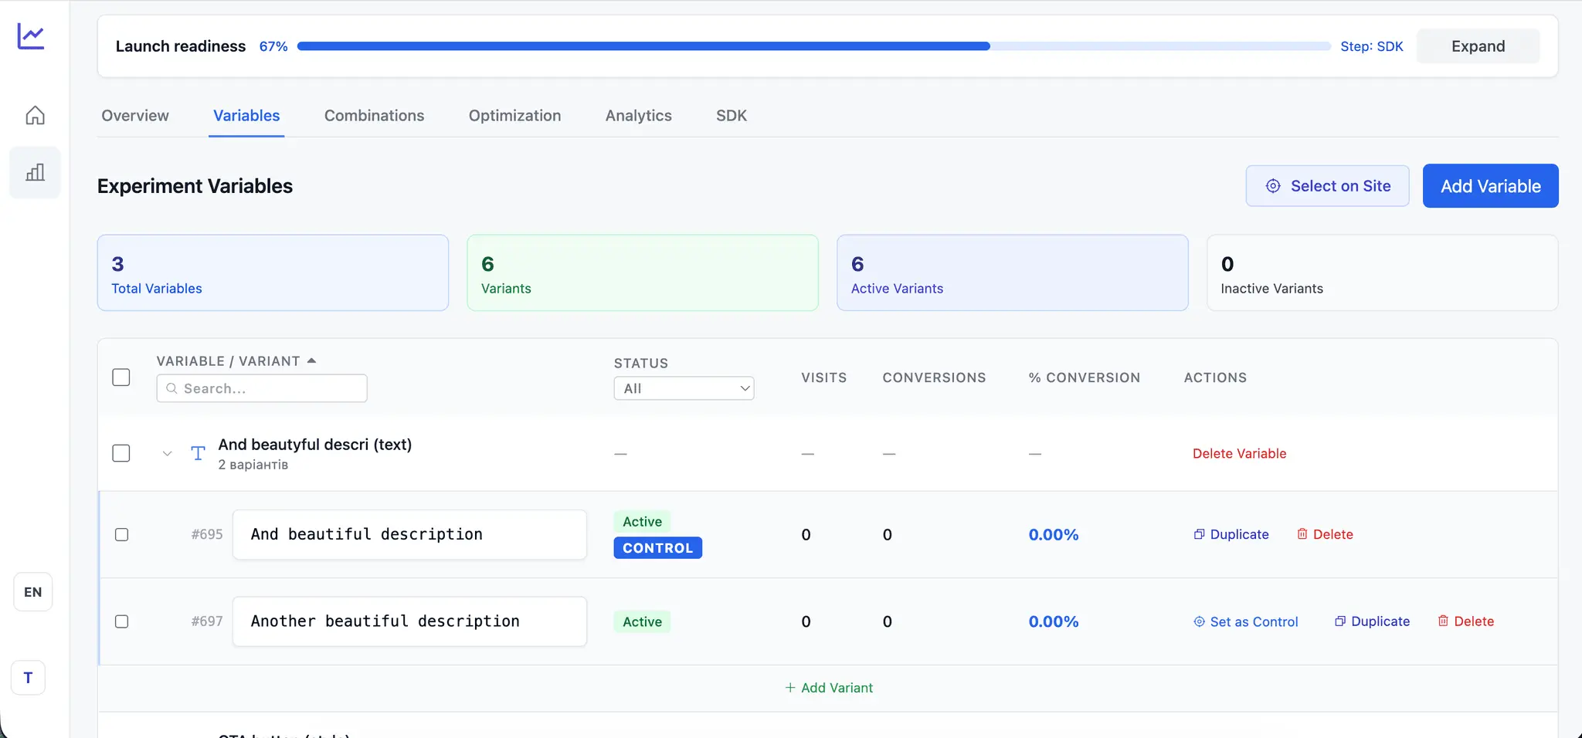Image resolution: width=1582 pixels, height=738 pixels.
Task: Click the VISITS column header
Action: (x=823, y=377)
